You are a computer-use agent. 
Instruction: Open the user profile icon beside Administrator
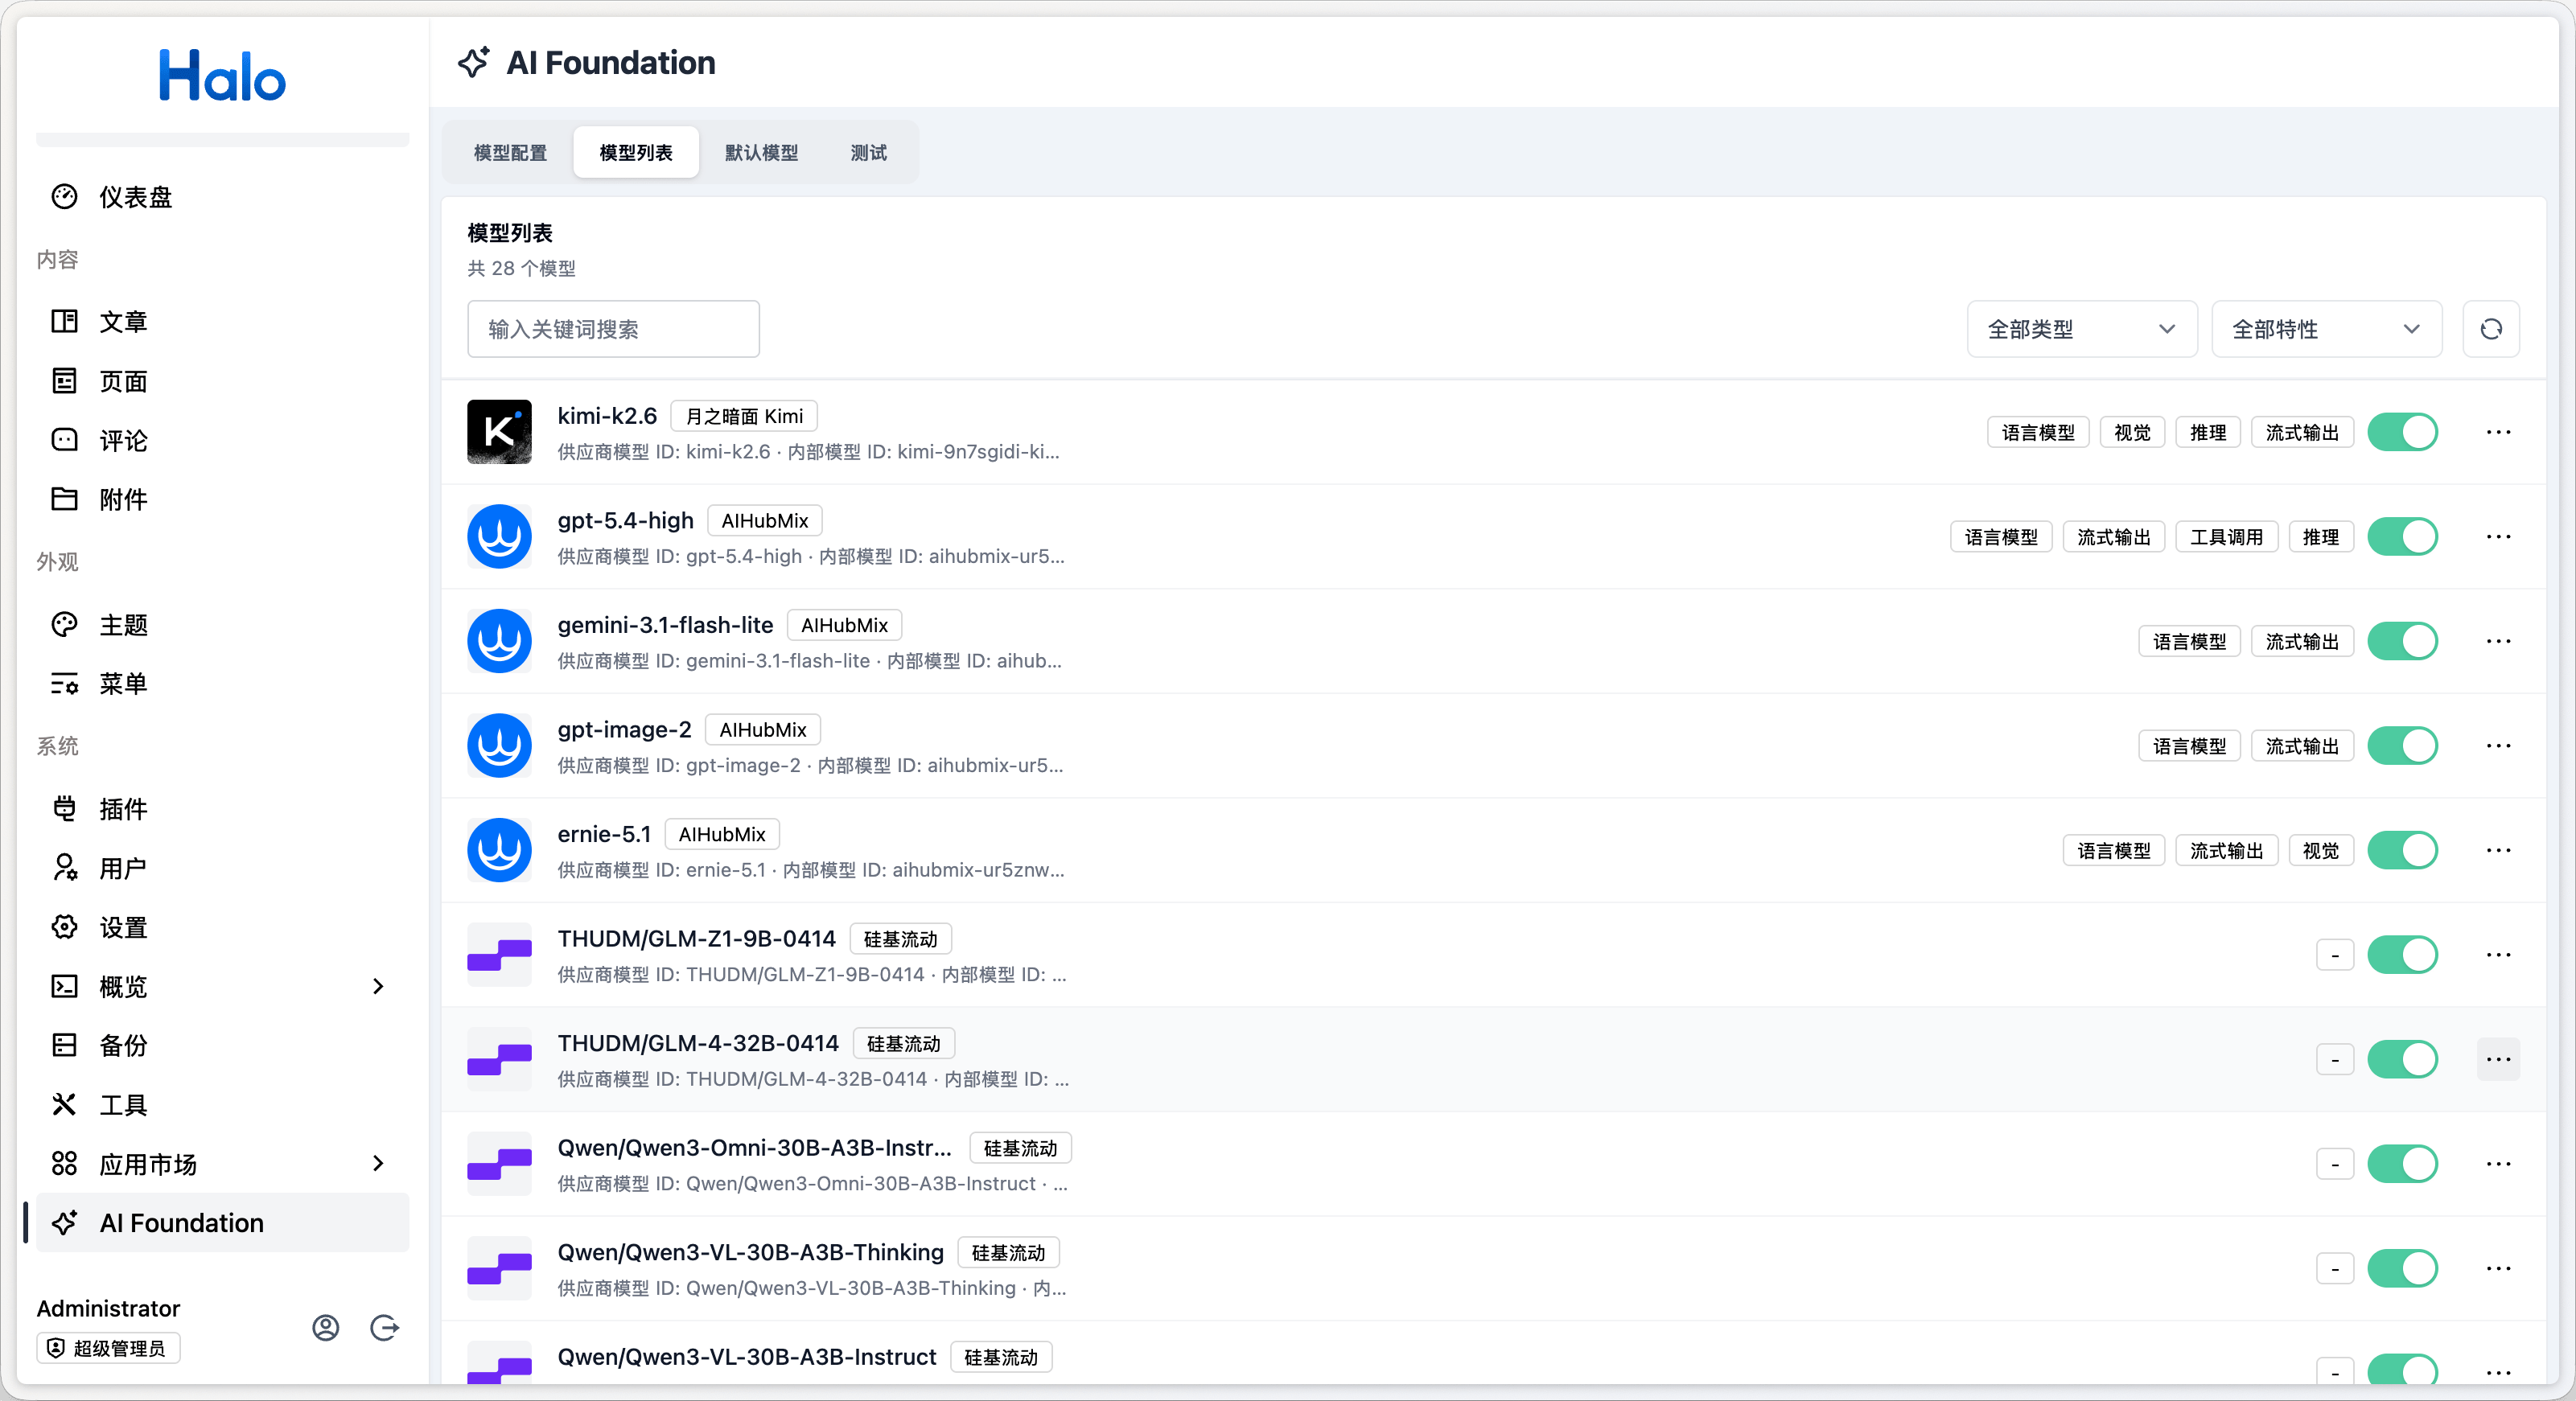pos(326,1328)
